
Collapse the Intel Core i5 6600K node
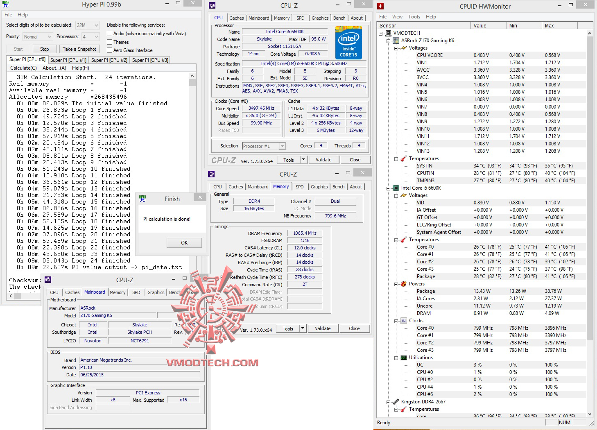pyautogui.click(x=388, y=188)
